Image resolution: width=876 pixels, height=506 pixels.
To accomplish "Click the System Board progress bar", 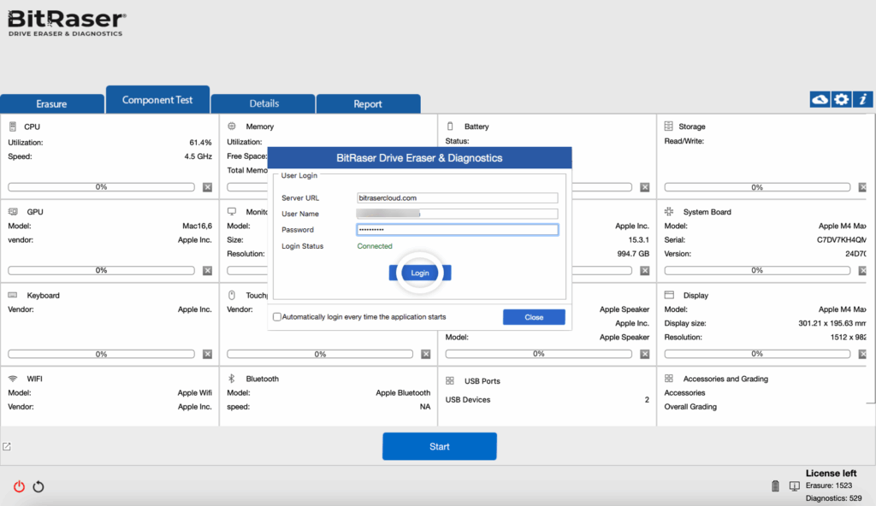I will (756, 270).
